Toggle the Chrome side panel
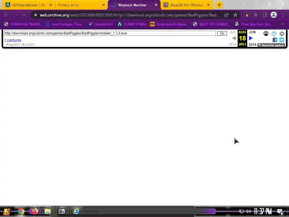This screenshot has width=289, height=217. tap(265, 15)
